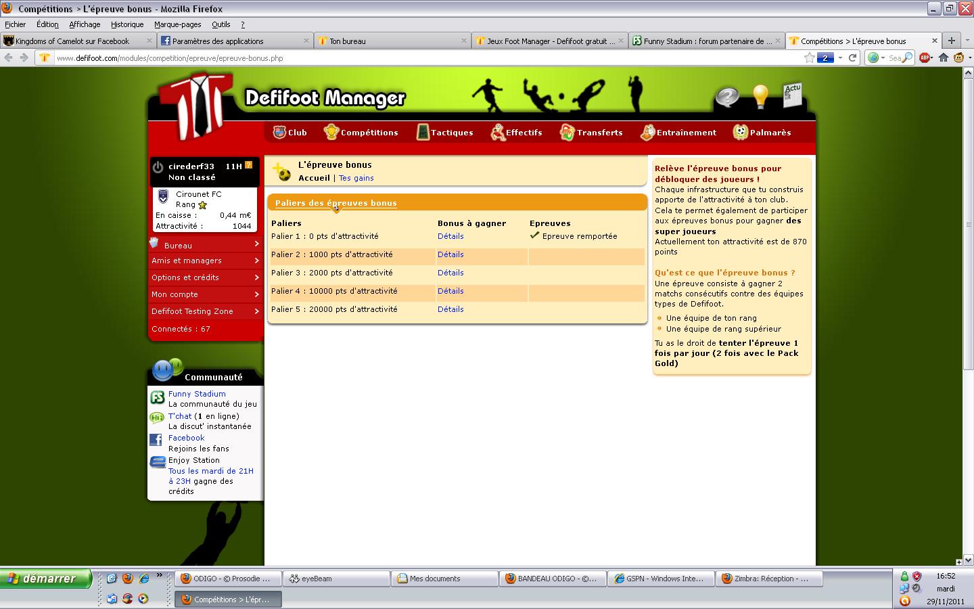Open Détails for Palier 3
This screenshot has height=609, width=974.
pyautogui.click(x=450, y=273)
